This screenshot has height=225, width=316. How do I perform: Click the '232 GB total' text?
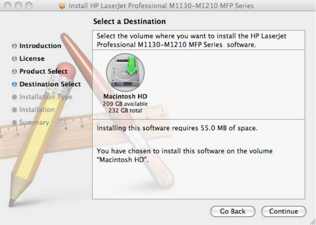click(x=125, y=110)
